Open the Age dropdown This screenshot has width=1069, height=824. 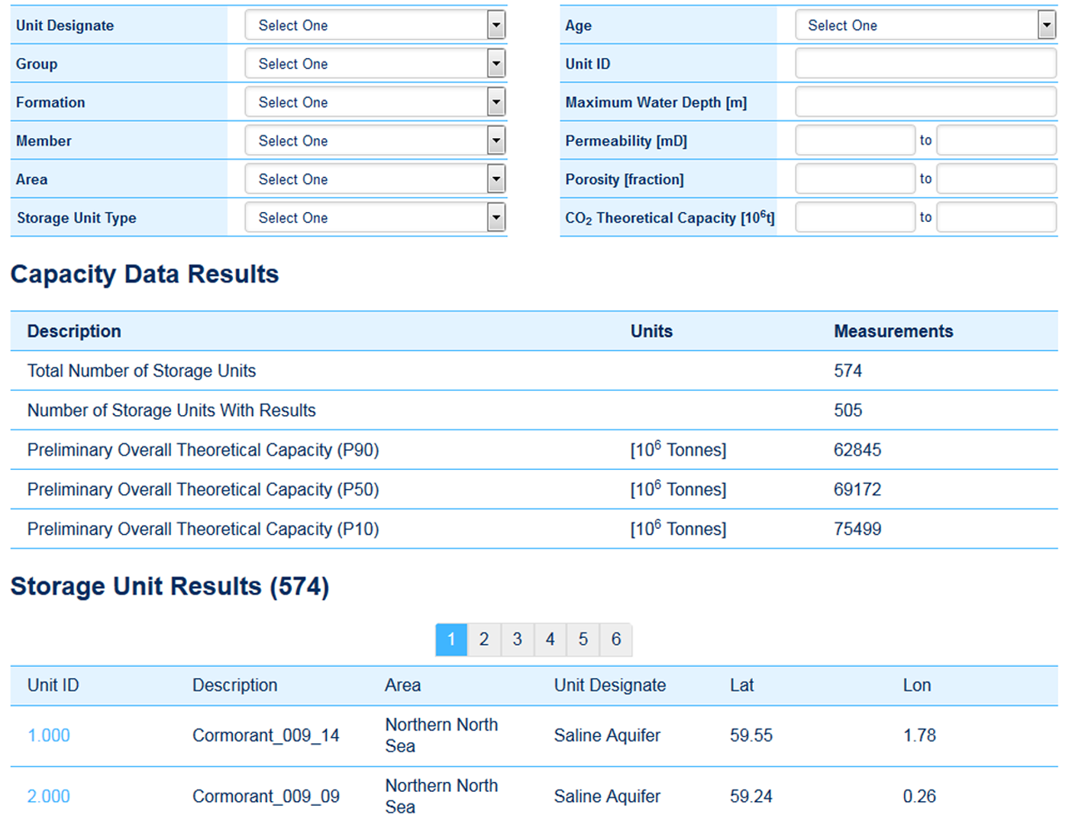925,25
